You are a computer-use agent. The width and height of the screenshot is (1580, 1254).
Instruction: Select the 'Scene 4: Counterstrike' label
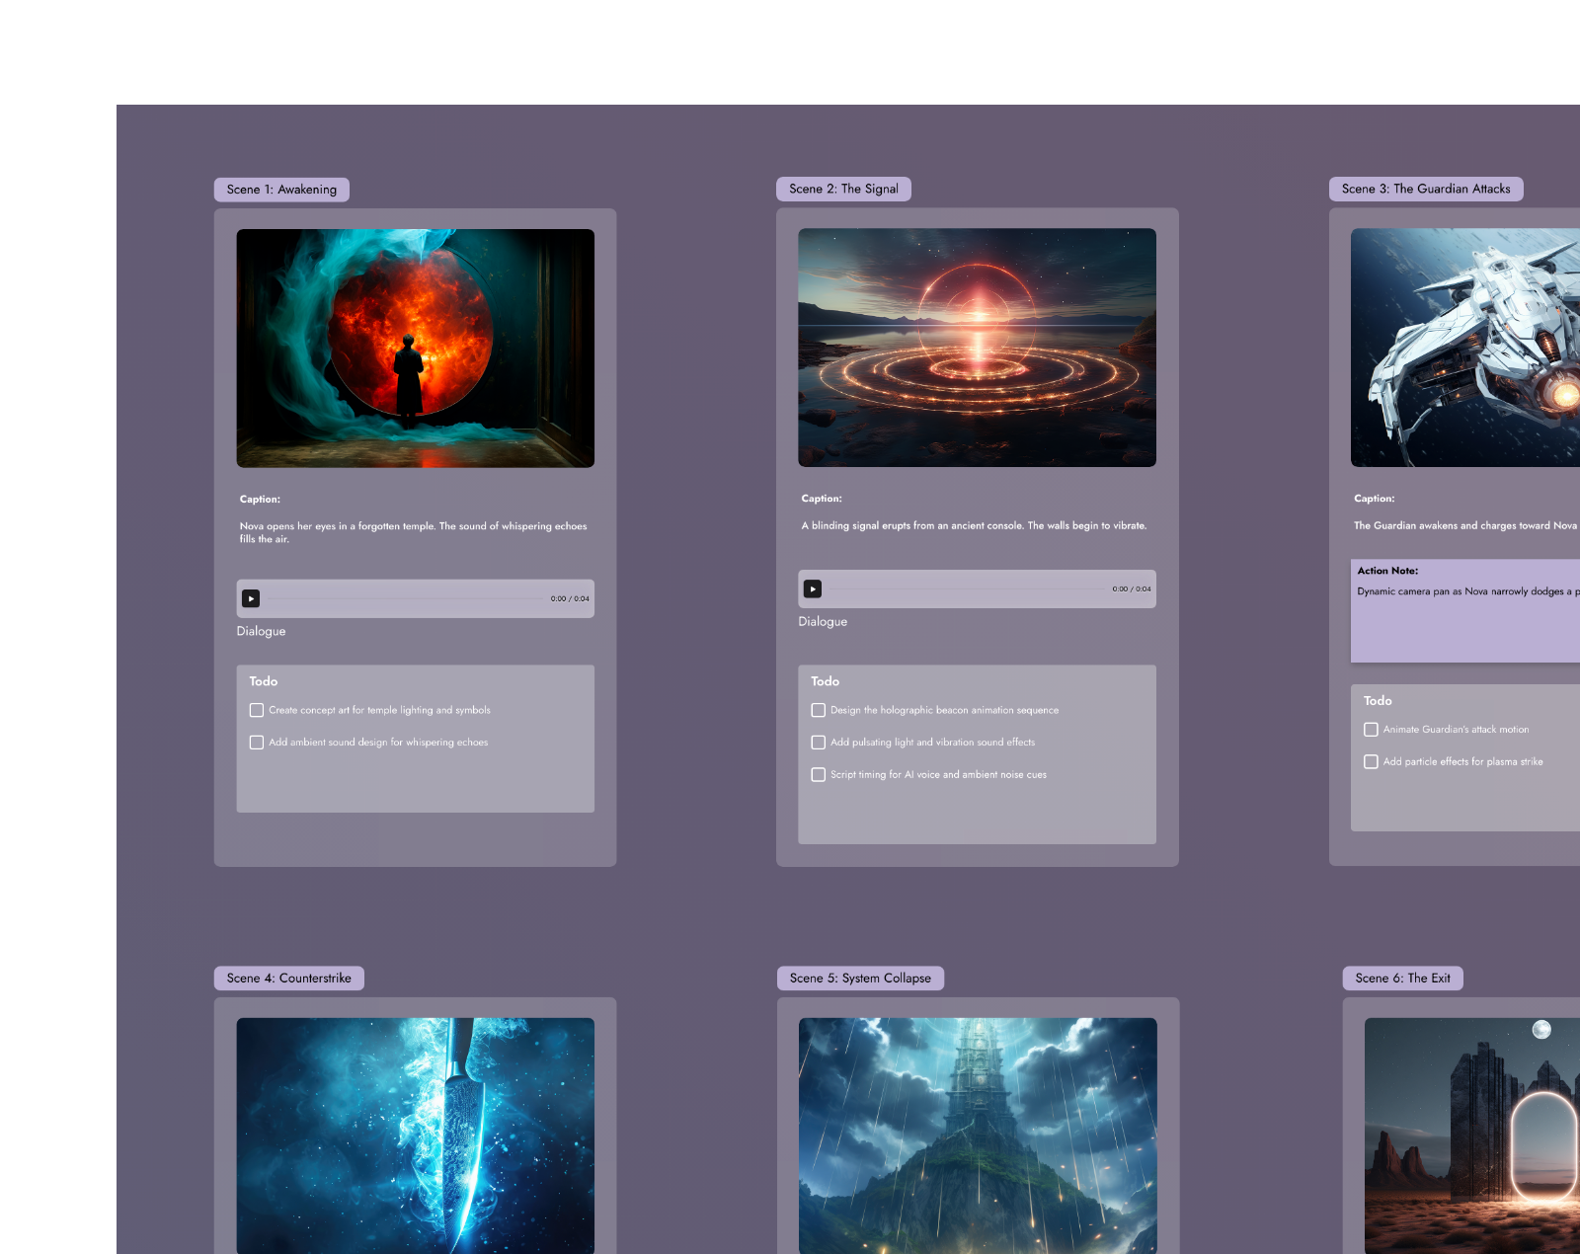pos(288,979)
